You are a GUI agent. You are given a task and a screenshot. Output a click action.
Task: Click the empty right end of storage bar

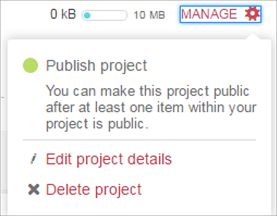click(120, 15)
